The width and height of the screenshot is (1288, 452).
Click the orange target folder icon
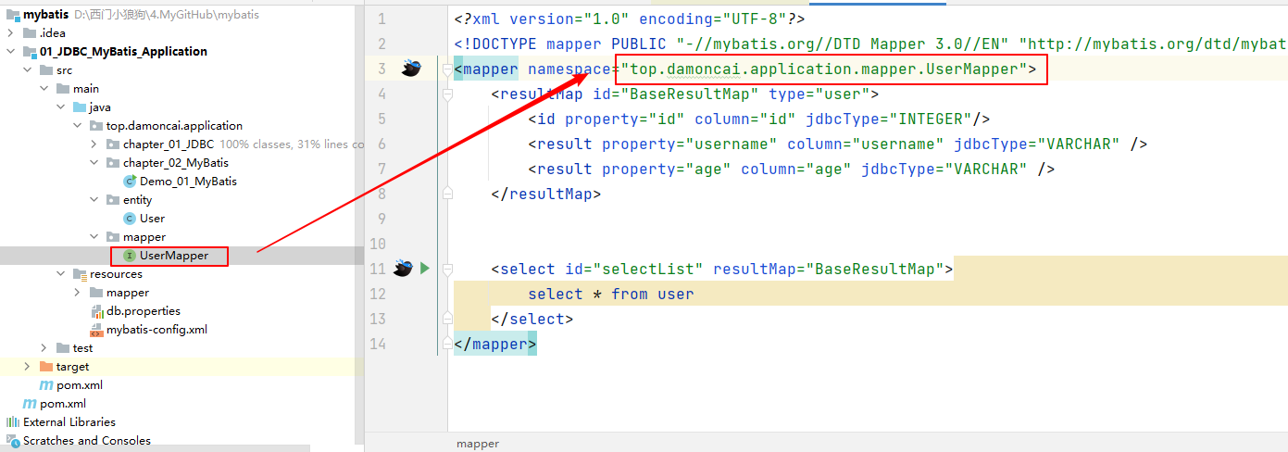pyautogui.click(x=46, y=367)
